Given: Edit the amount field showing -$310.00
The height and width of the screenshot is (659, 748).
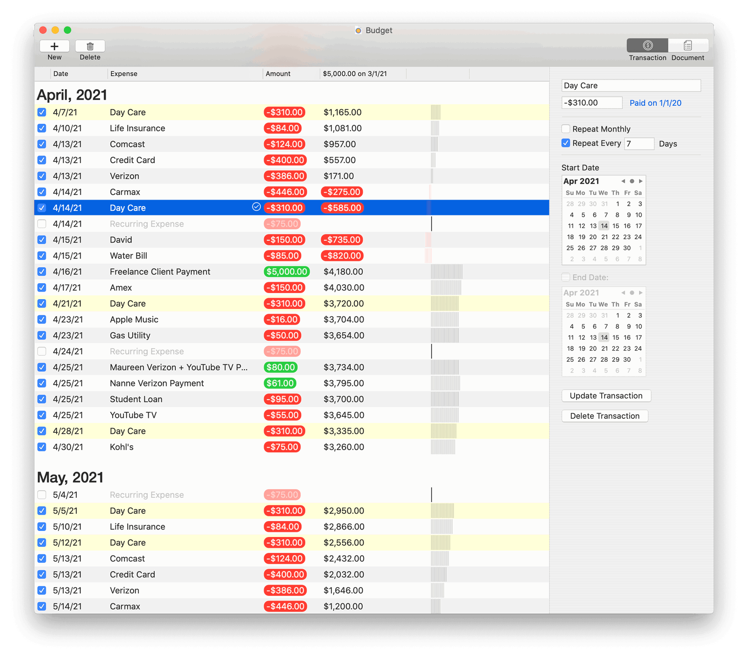Looking at the screenshot, I should [x=592, y=103].
